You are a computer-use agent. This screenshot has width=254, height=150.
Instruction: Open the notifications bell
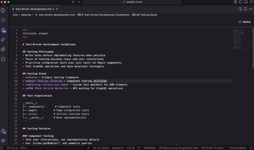(251, 148)
